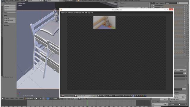The image size is (190, 107).
Task: Open the Cycles Render engine dropdown
Action: pyautogui.click(x=70, y=1)
